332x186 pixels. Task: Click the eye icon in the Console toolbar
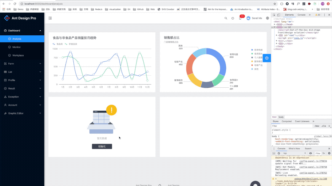coord(310,153)
